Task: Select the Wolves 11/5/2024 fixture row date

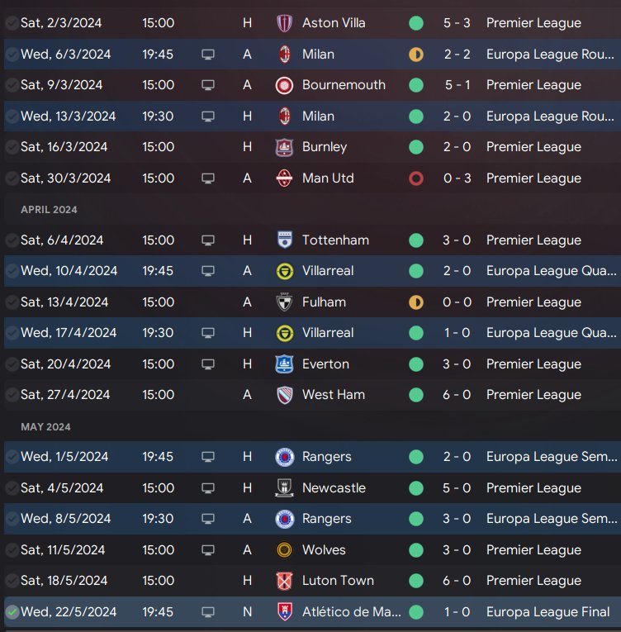Action: pos(63,550)
